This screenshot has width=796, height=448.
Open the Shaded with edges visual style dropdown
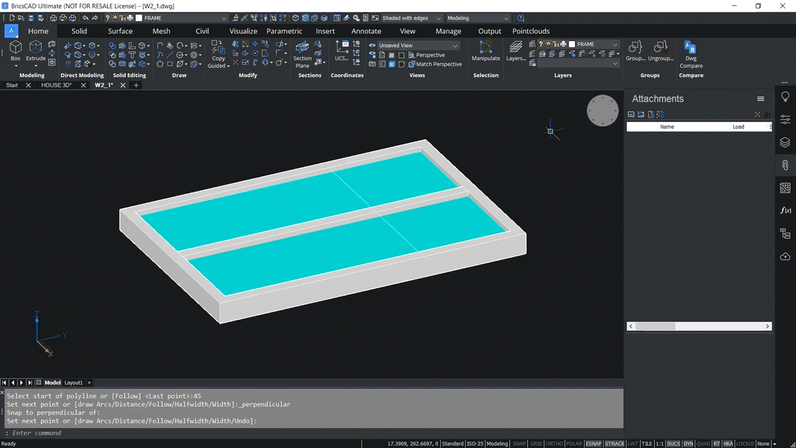[438, 17]
